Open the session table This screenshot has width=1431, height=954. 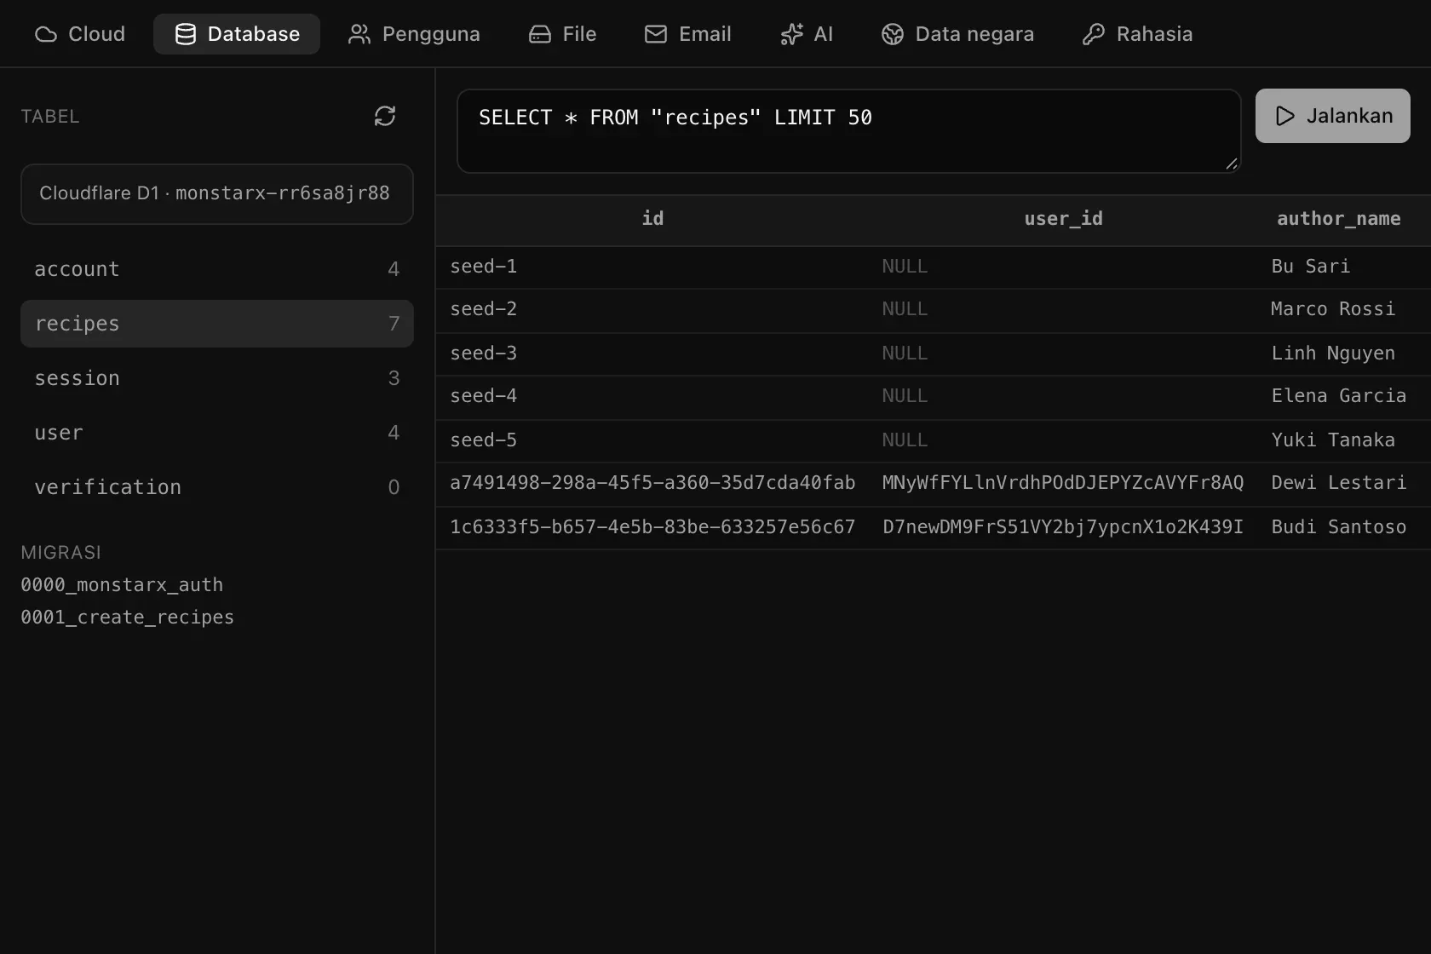[x=217, y=378]
